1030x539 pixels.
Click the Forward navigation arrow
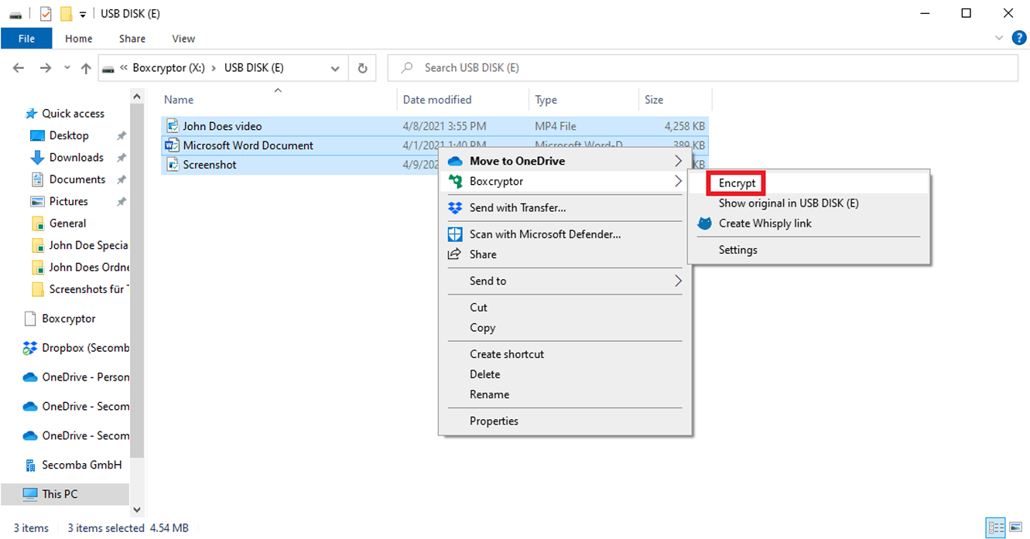pos(46,68)
